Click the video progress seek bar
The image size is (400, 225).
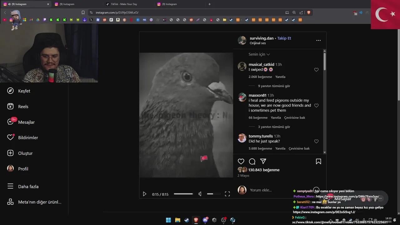(183, 194)
